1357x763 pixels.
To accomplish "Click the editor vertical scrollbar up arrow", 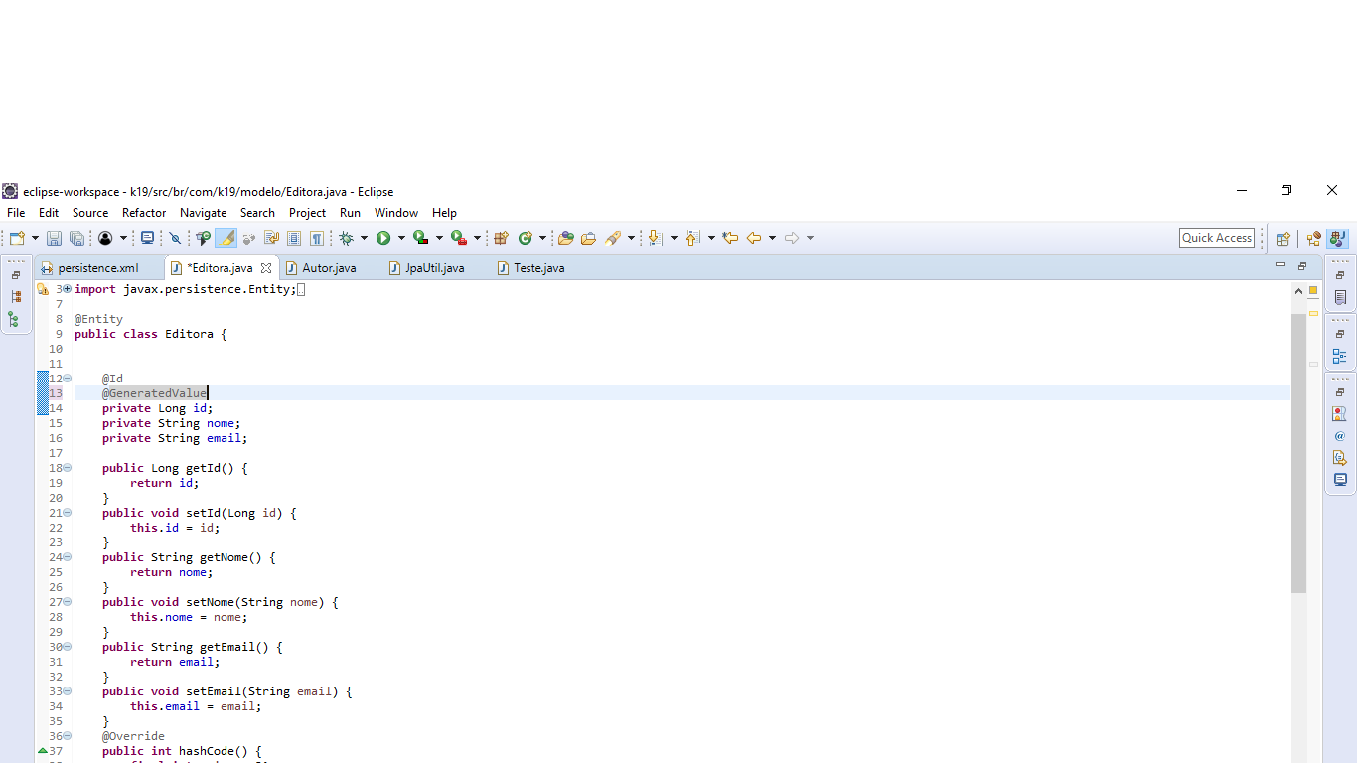I will (x=1298, y=291).
